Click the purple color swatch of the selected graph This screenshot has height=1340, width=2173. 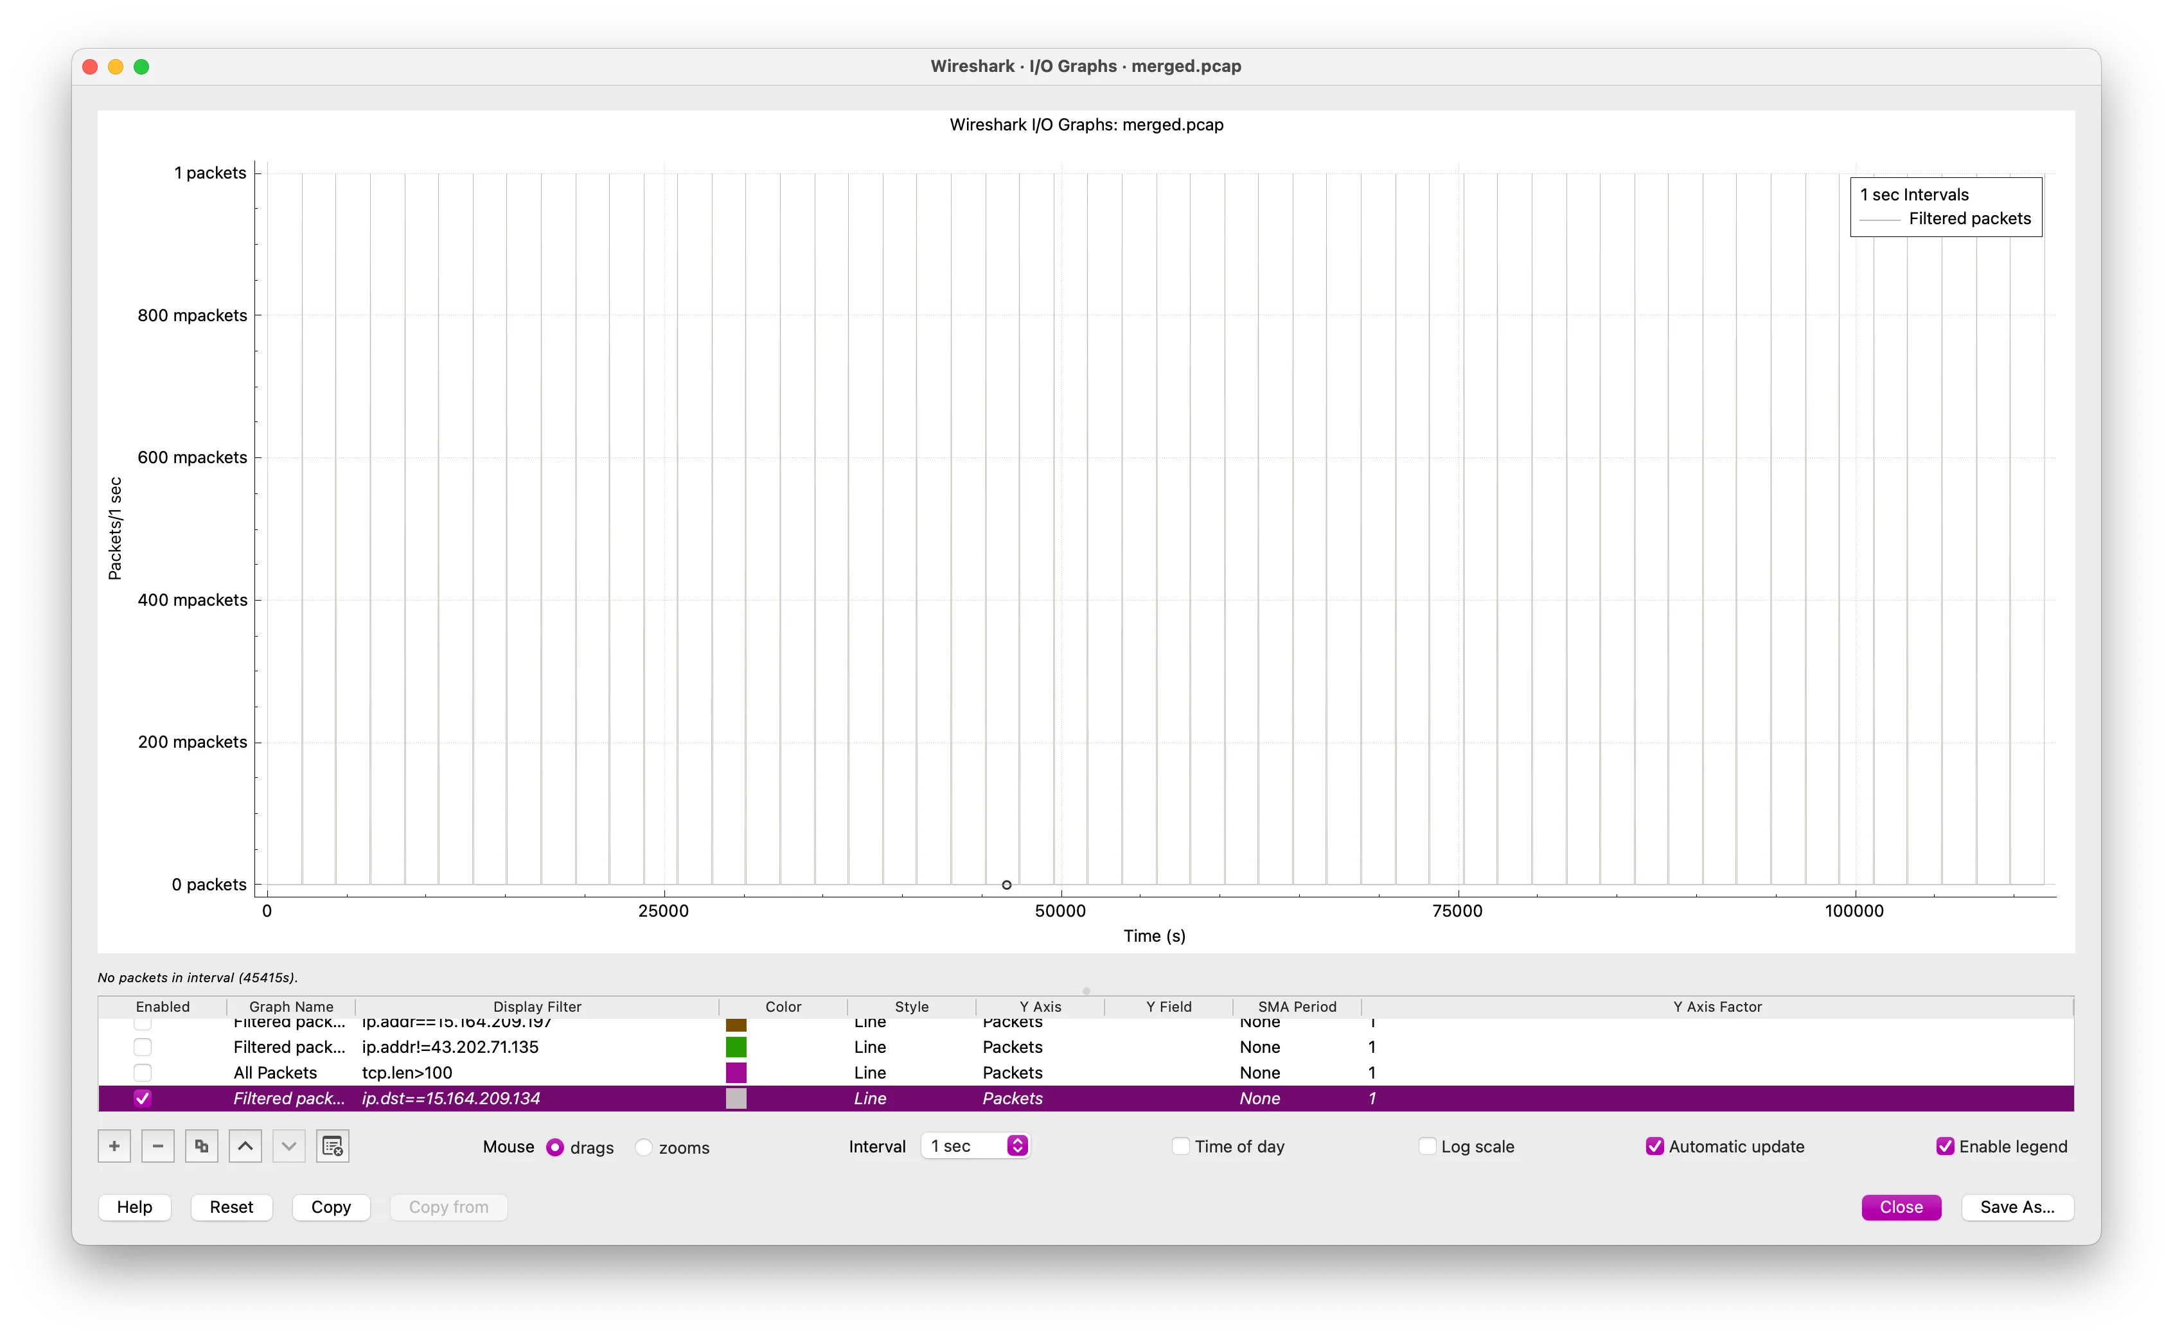pyautogui.click(x=736, y=1098)
